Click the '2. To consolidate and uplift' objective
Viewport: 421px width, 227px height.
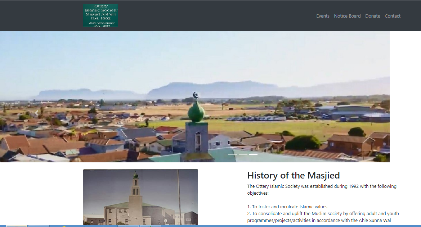pyautogui.click(x=323, y=217)
